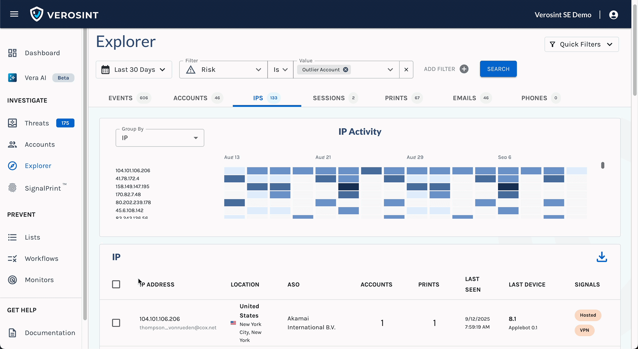Screen dimensions: 638x349
Task: Open the hamburger navigation menu
Action: pos(14,14)
